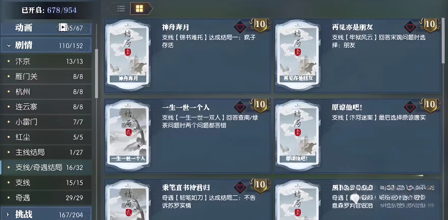Expand the 挑战 category
This screenshot has height=220, width=448.
coord(46,214)
